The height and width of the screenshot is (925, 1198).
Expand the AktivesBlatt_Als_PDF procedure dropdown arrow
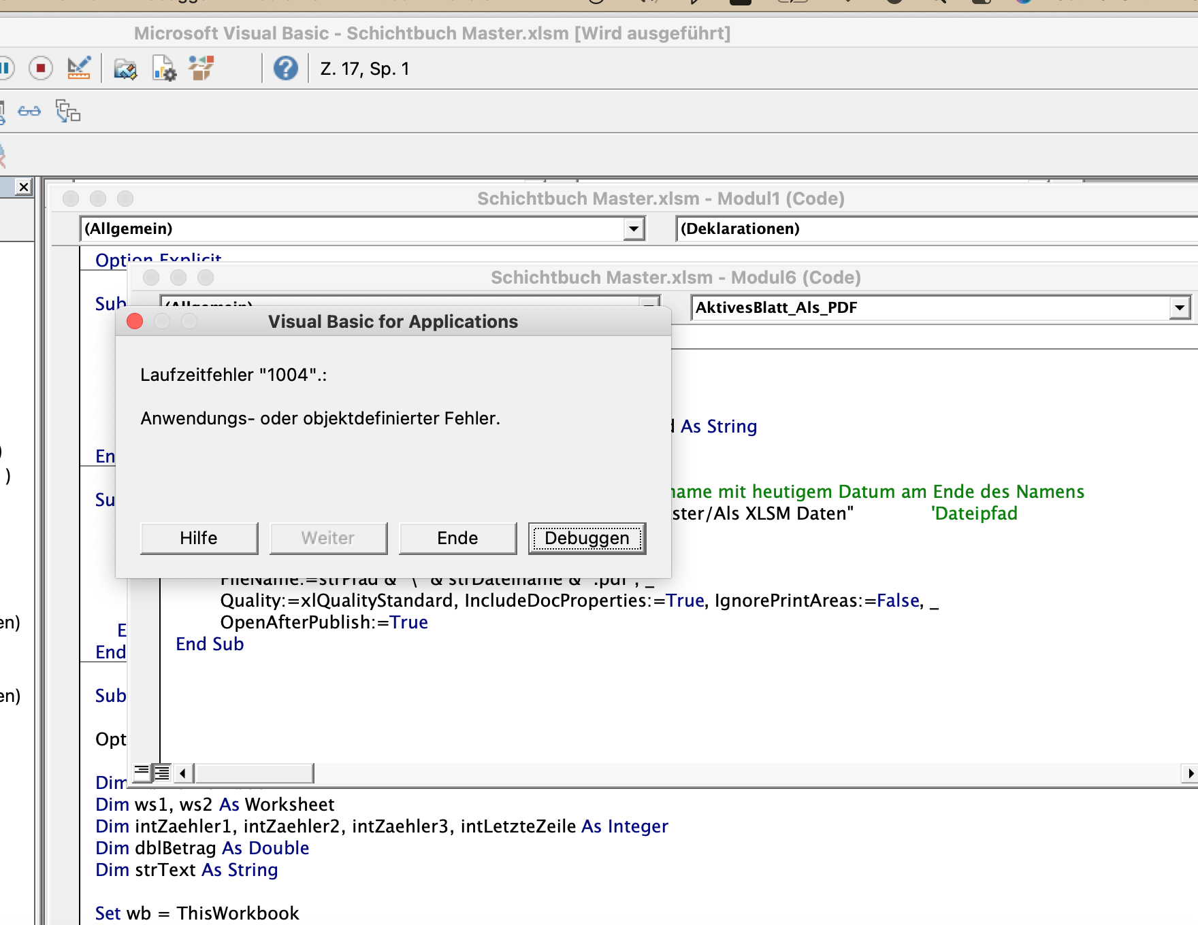1180,307
